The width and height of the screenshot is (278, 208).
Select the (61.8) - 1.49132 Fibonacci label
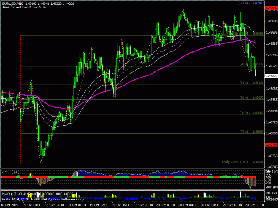tap(251, 82)
